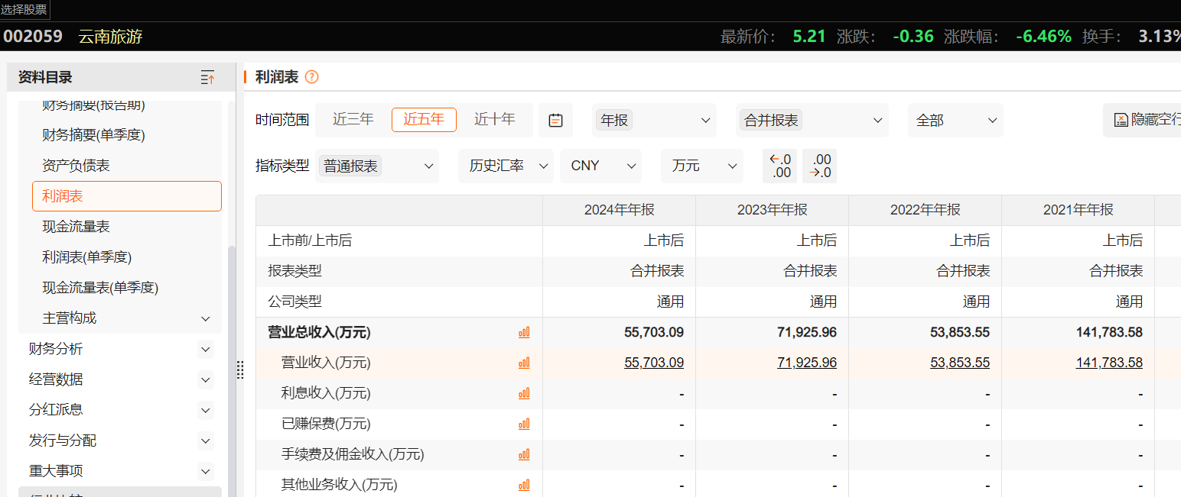Image resolution: width=1181 pixels, height=497 pixels.
Task: Select the 近十年 time range
Action: [494, 119]
